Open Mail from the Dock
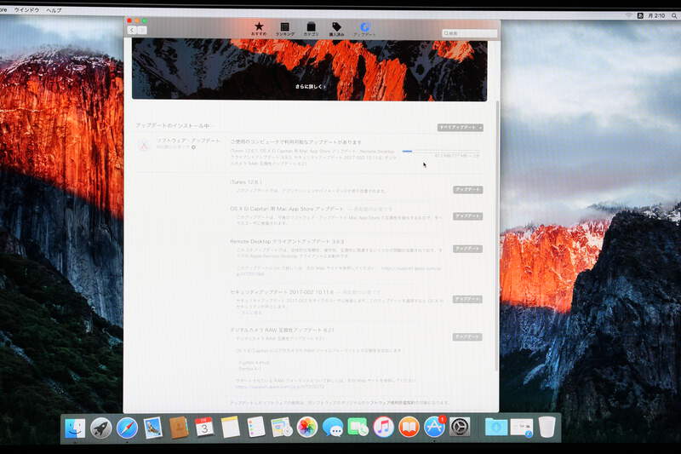681x454 pixels. 153,428
